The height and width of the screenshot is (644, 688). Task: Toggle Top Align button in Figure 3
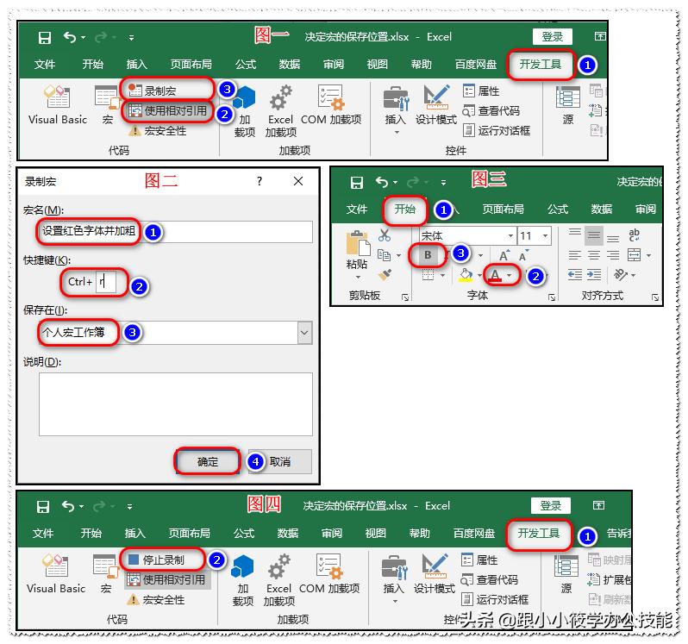click(x=575, y=234)
